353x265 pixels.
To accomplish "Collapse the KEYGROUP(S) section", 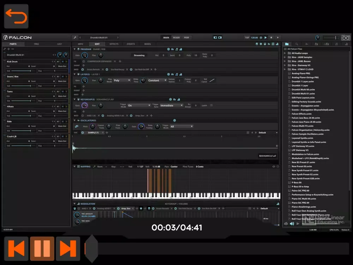I will pos(74,99).
